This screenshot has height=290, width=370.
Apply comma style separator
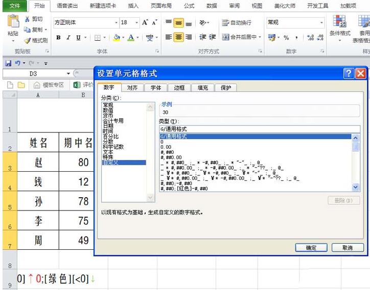point(296,37)
